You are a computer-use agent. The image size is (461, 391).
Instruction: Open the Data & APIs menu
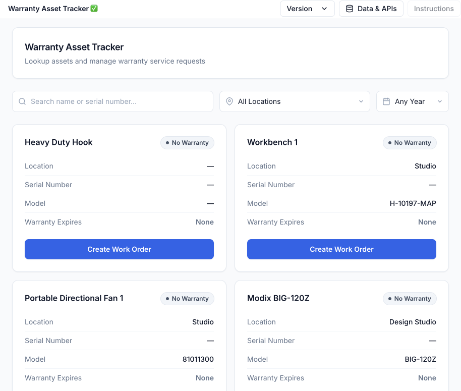371,9
